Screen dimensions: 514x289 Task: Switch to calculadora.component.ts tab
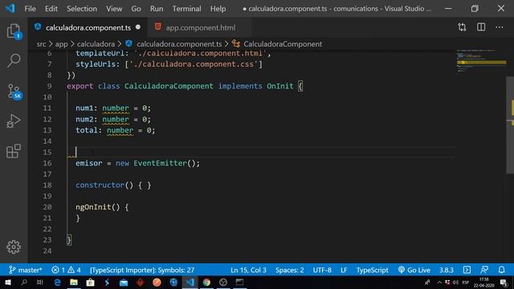[88, 27]
